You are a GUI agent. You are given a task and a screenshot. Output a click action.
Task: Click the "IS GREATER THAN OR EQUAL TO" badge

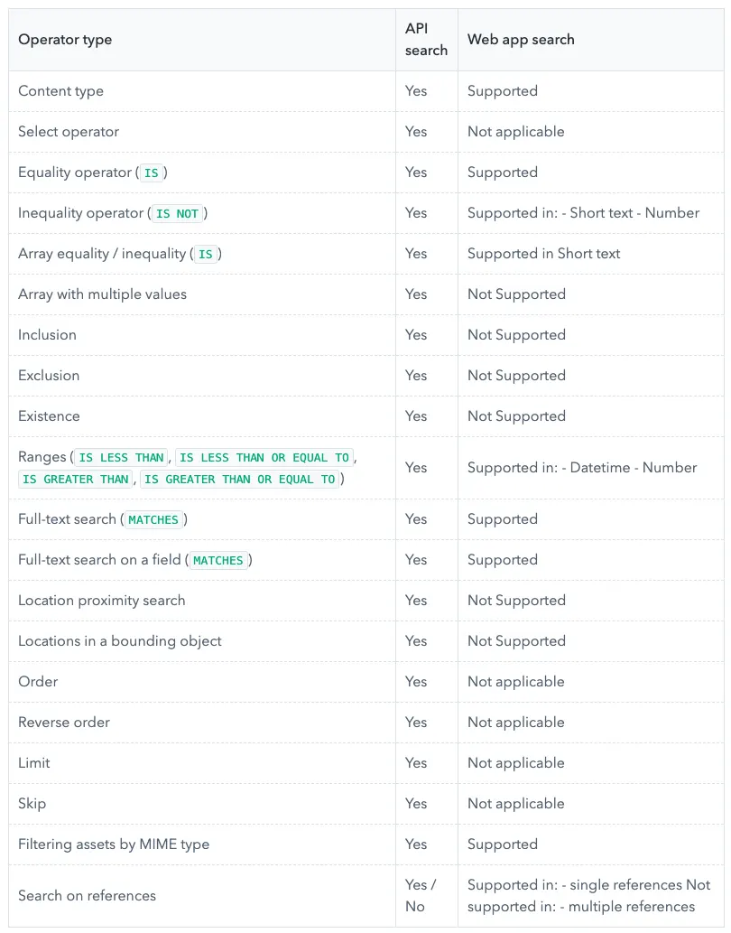point(239,480)
